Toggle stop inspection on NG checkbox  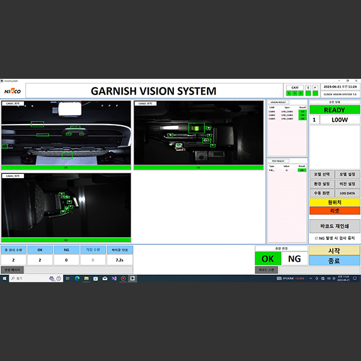point(317,239)
